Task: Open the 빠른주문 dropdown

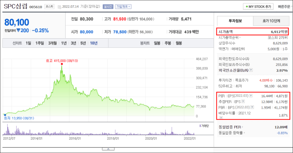Action: pyautogui.click(x=284, y=6)
